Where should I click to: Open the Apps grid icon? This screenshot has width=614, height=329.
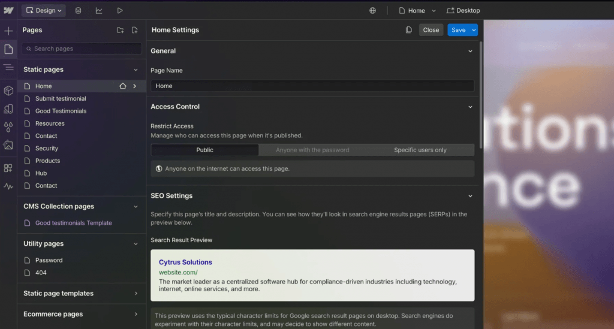[8, 168]
